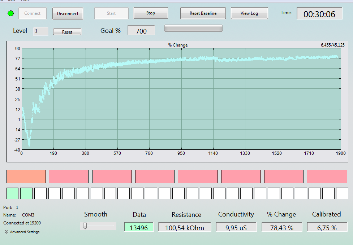Click the Goal % field showing 700
353x245 pixels.
coord(141,30)
